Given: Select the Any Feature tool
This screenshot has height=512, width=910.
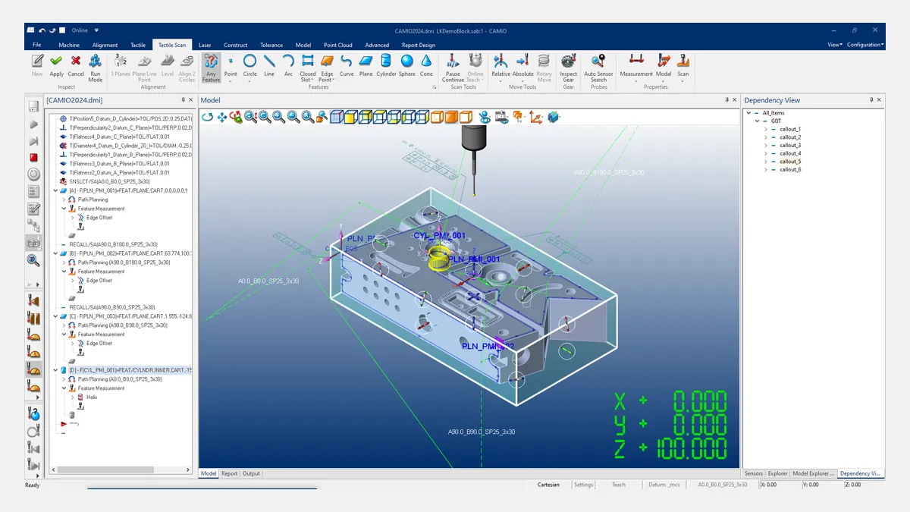Looking at the screenshot, I should [x=211, y=68].
